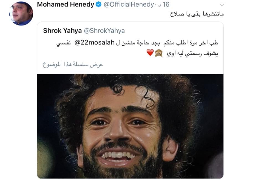The image size is (266, 180).
Task: Open the Shrok Yahya display name
Action: tap(62, 31)
